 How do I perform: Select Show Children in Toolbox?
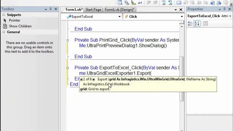[17, 26]
